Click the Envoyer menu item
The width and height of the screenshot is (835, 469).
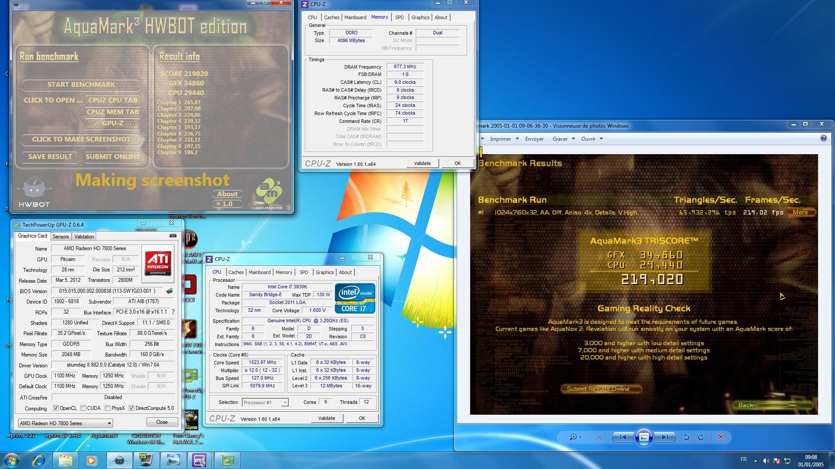coord(534,139)
